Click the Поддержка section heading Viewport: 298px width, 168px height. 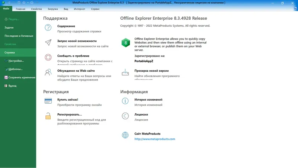pos(55,18)
